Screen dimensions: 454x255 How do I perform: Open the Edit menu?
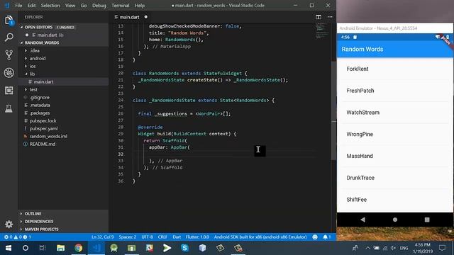[31, 5]
